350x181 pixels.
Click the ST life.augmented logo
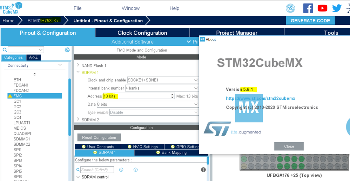click(232, 129)
